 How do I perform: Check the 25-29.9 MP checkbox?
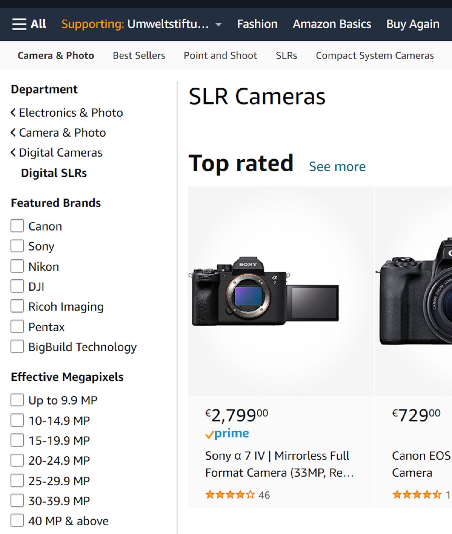(x=17, y=481)
